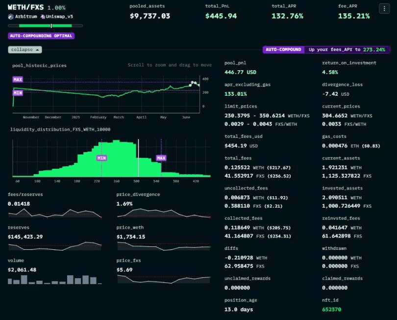Click the total_PnL value $445.94
The height and width of the screenshot is (320, 397).
[x=221, y=16]
